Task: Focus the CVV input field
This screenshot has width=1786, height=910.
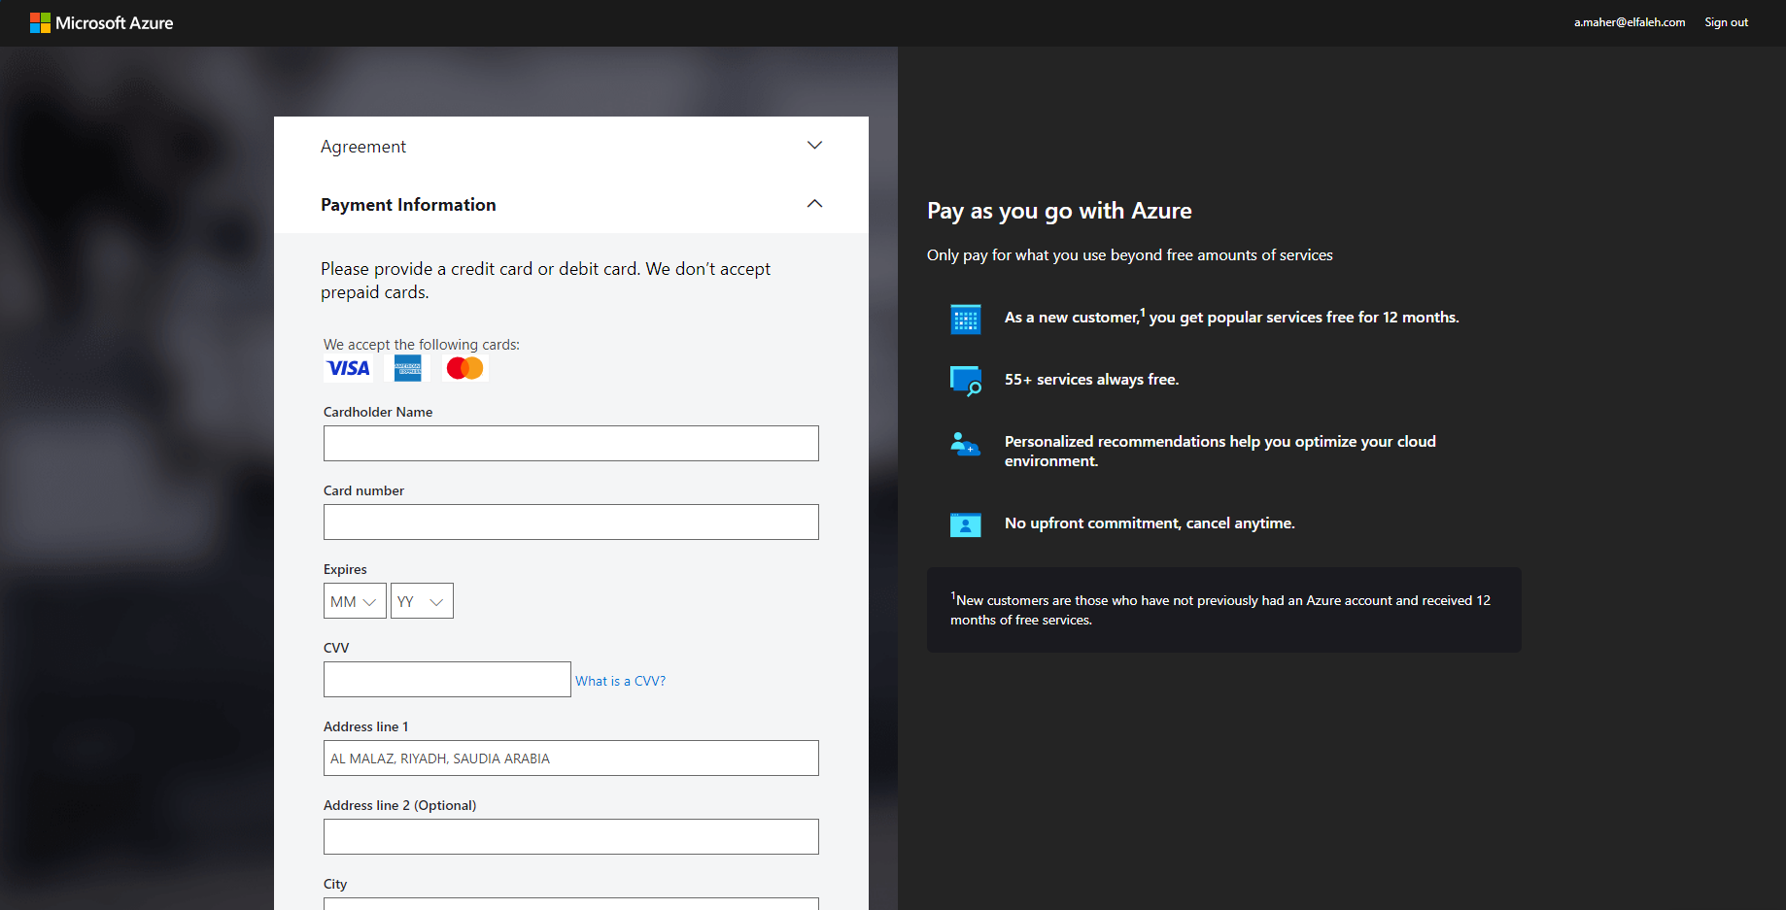Action: click(x=447, y=680)
